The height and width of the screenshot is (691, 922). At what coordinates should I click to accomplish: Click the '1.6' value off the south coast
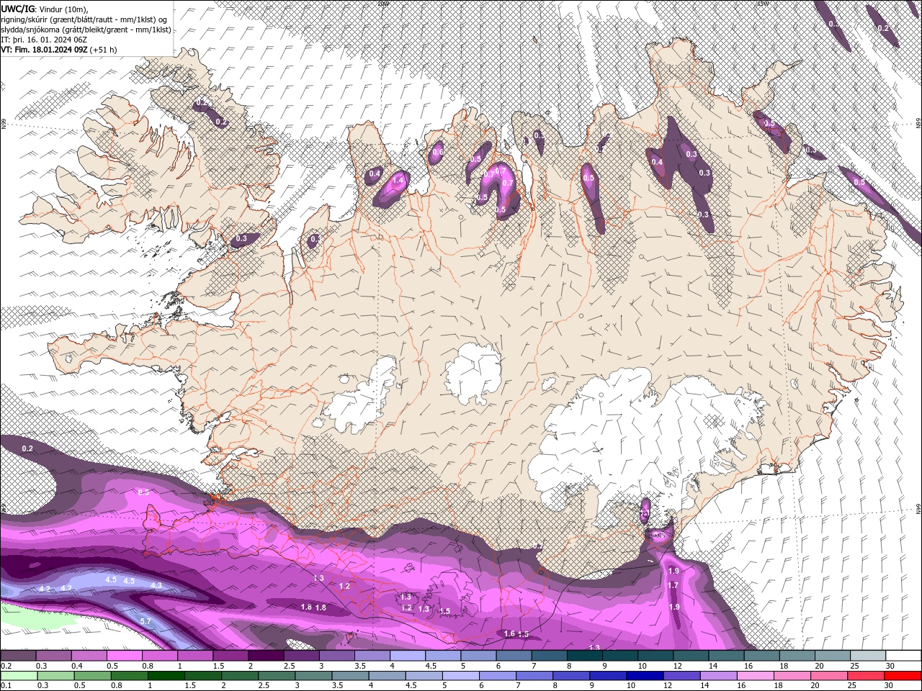coord(509,634)
